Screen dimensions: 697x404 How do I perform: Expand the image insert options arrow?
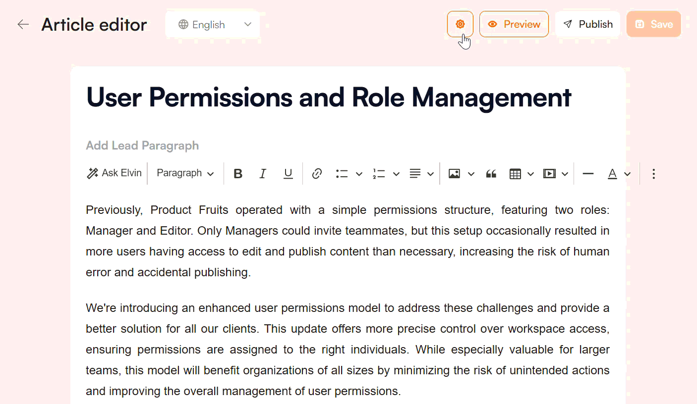tap(471, 174)
